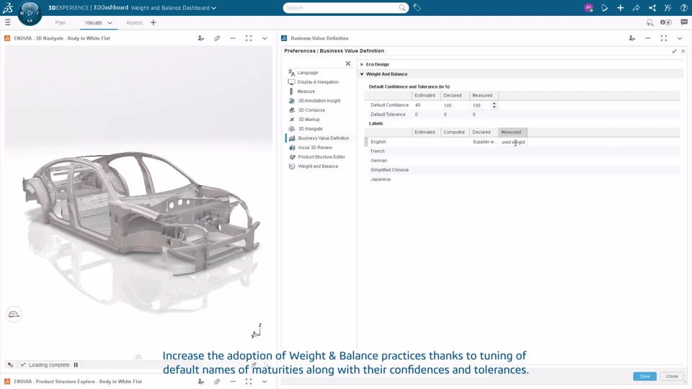Collapse the Weight And Balance section
The height and width of the screenshot is (389, 692).
click(362, 74)
